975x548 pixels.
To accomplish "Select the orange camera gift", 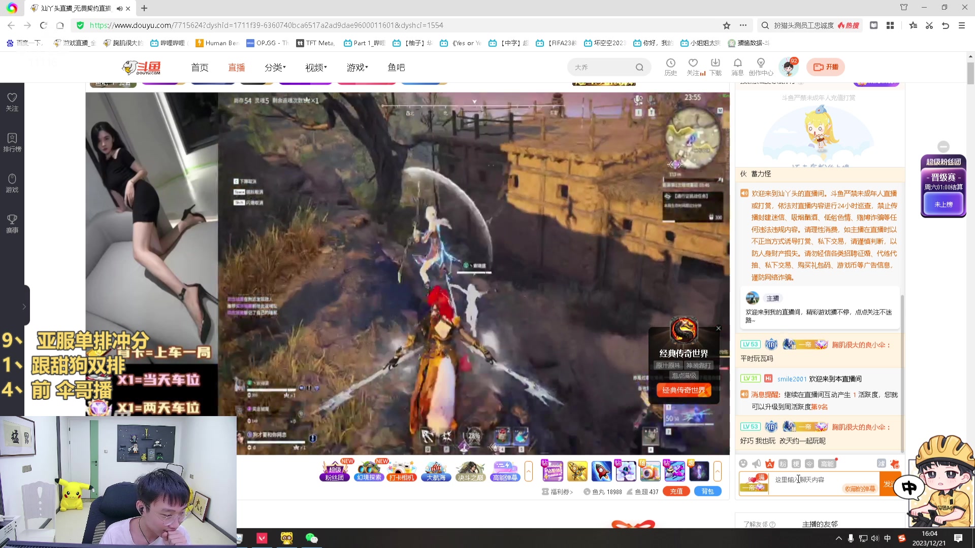I will point(650,471).
